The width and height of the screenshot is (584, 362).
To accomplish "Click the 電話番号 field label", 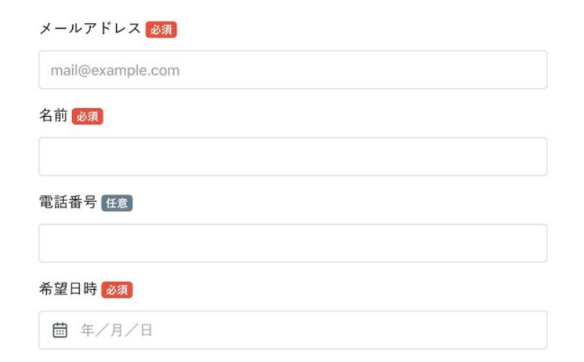I will [x=67, y=203].
